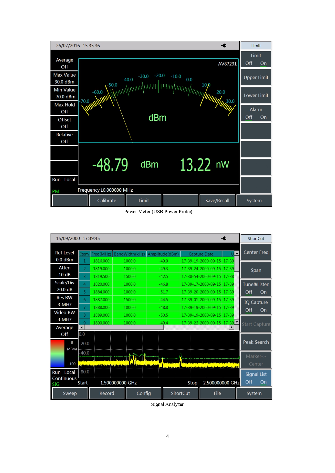Open Calibrate menu in Power Meter

[107, 201]
